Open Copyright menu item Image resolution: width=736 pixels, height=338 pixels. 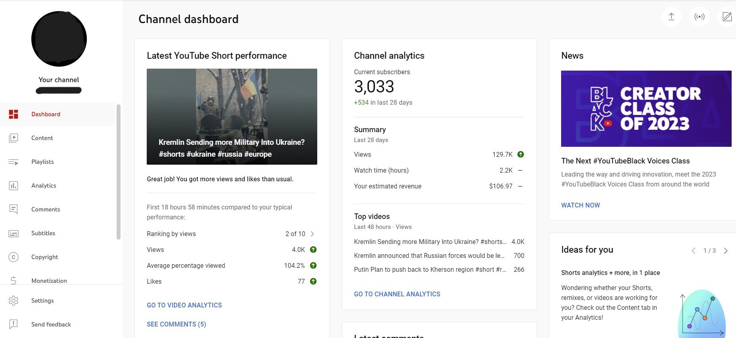pyautogui.click(x=57, y=257)
